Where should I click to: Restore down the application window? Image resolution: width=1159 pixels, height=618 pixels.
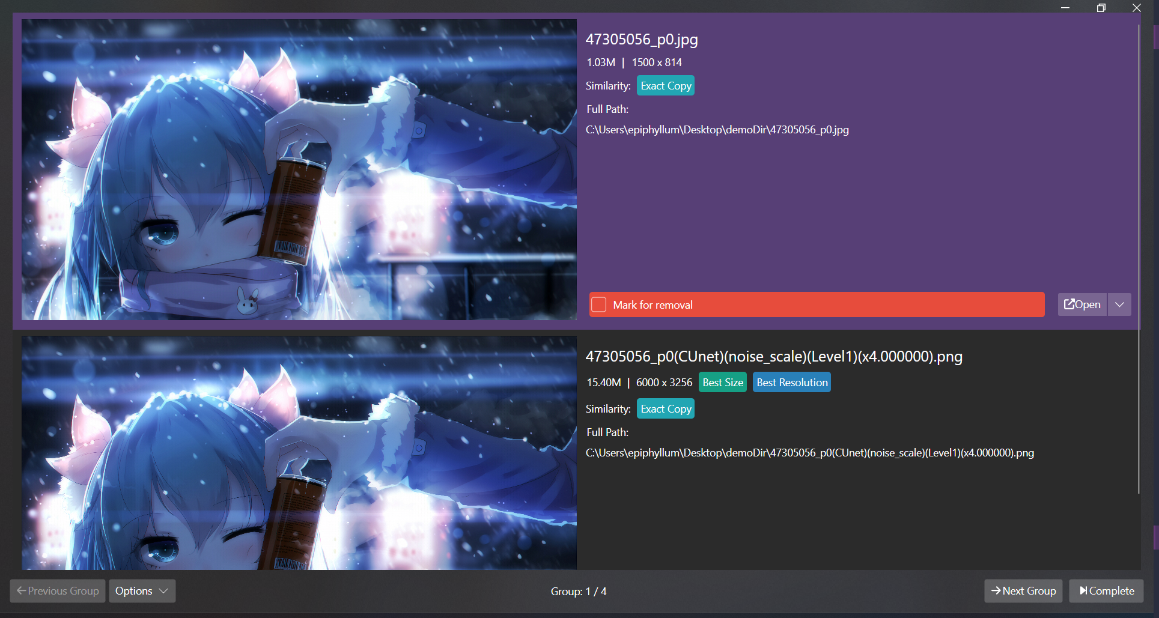point(1101,8)
